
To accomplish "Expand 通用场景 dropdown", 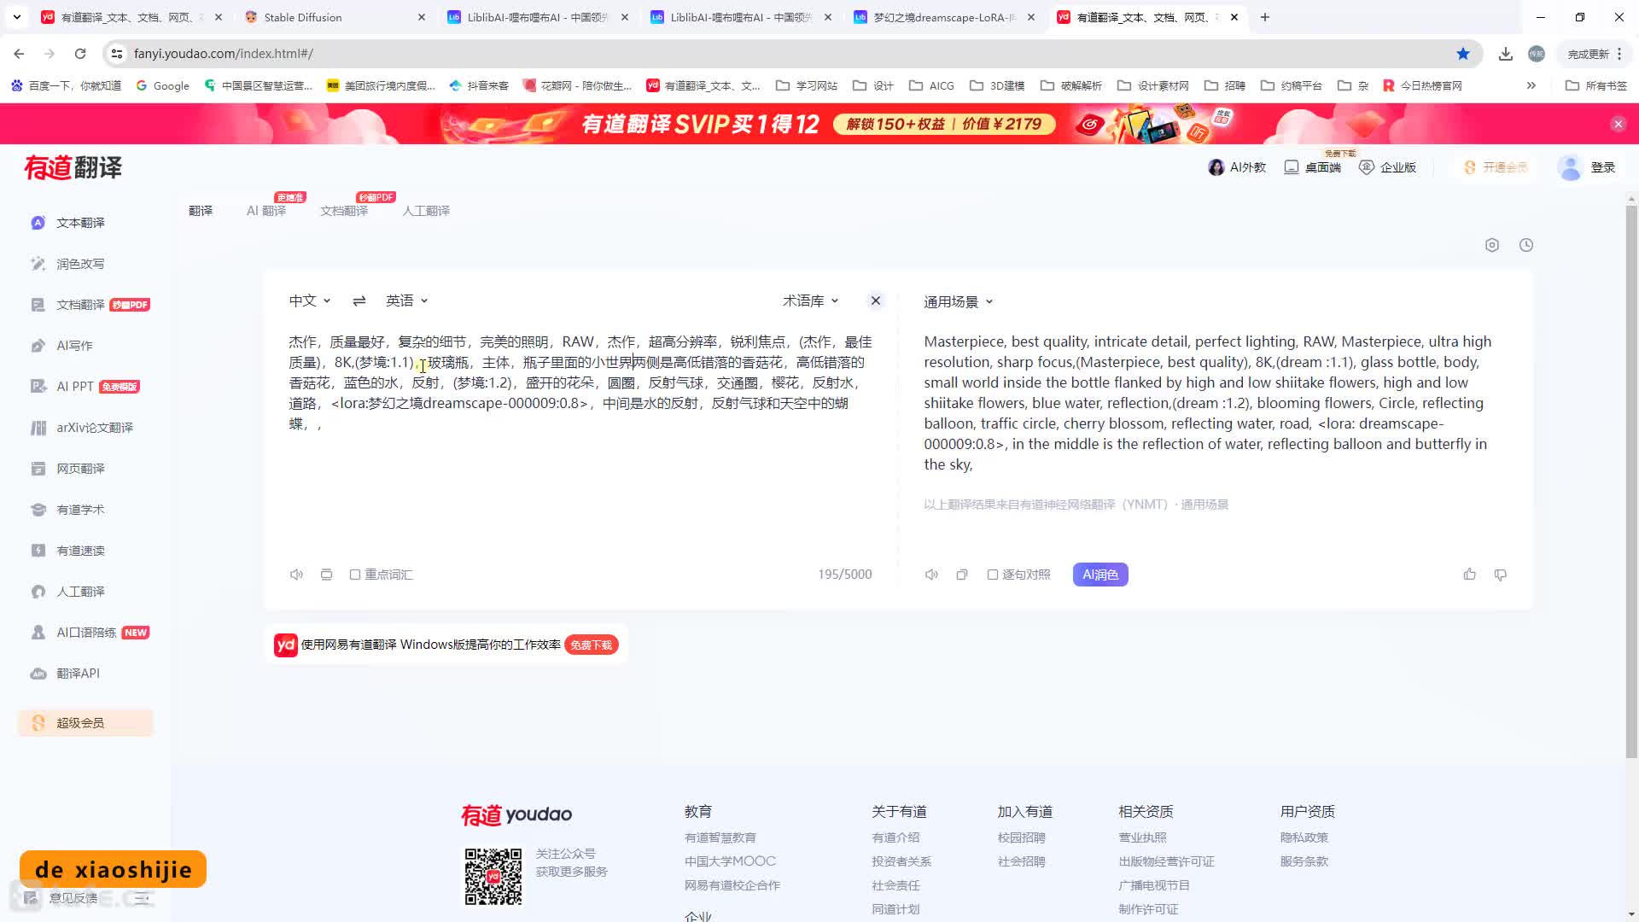I will click(959, 301).
